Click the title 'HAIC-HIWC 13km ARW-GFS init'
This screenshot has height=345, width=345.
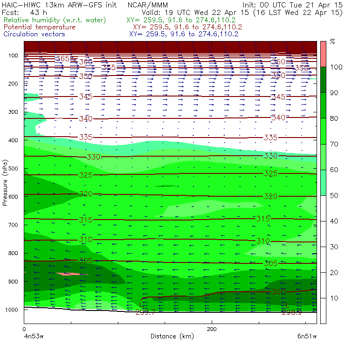point(59,5)
